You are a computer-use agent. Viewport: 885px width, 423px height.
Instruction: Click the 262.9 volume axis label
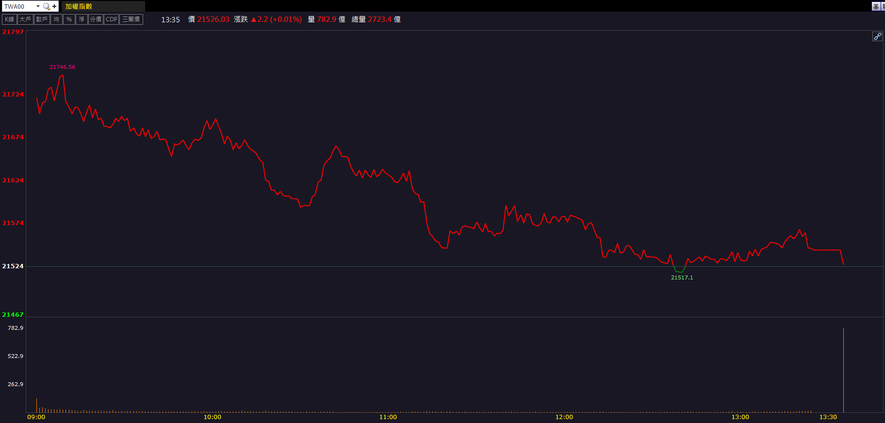(16, 384)
